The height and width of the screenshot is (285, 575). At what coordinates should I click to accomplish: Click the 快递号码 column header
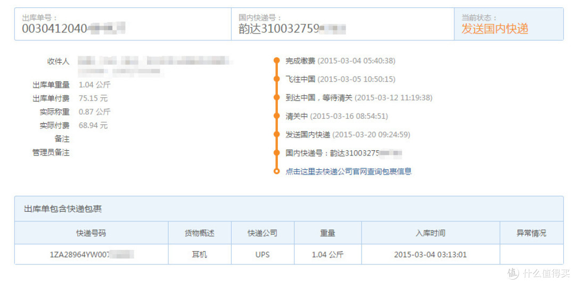[x=92, y=233]
